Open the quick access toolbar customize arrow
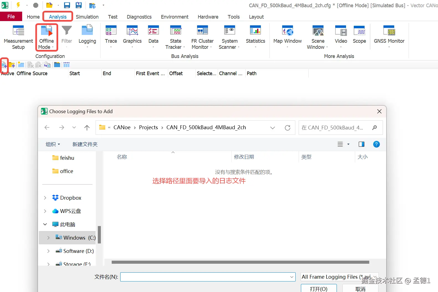 click(x=103, y=5)
